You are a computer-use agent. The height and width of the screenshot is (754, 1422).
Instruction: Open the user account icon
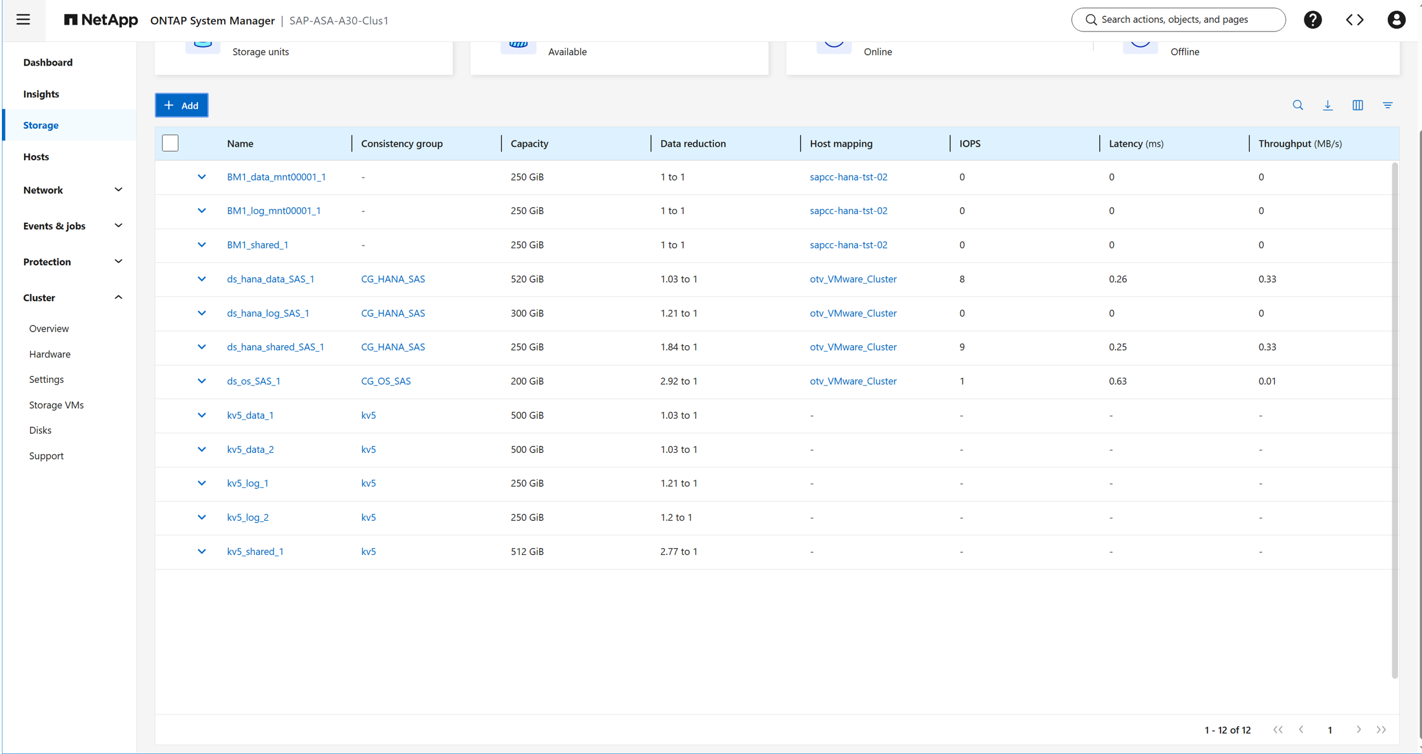pyautogui.click(x=1396, y=20)
